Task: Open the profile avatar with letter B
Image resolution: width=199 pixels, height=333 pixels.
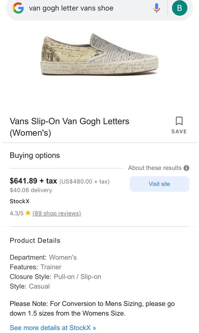Action: 180,8
